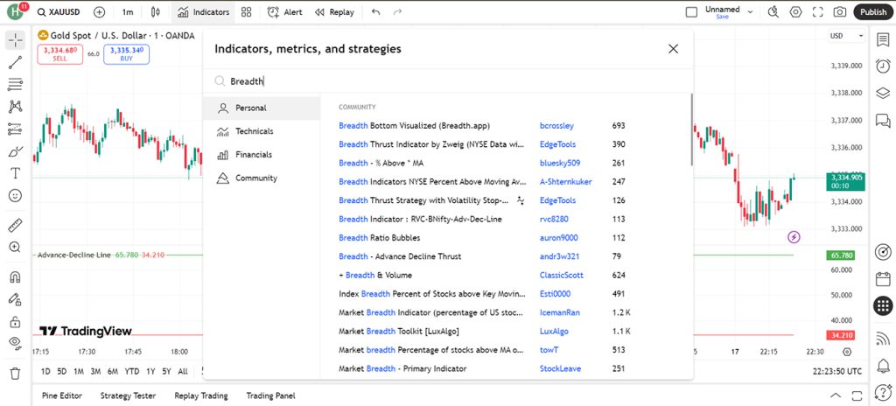Open chart settings gear icon

[795, 12]
